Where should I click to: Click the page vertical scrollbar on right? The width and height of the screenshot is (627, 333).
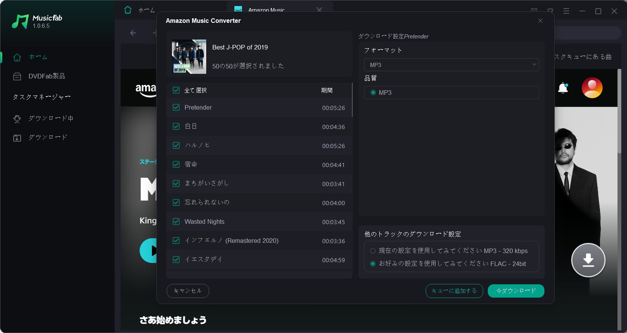[619, 111]
